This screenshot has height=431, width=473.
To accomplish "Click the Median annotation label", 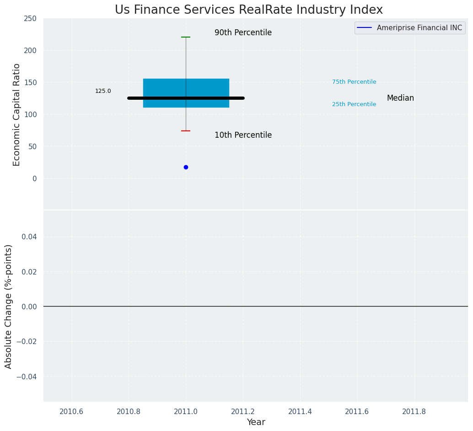I will [x=400, y=98].
